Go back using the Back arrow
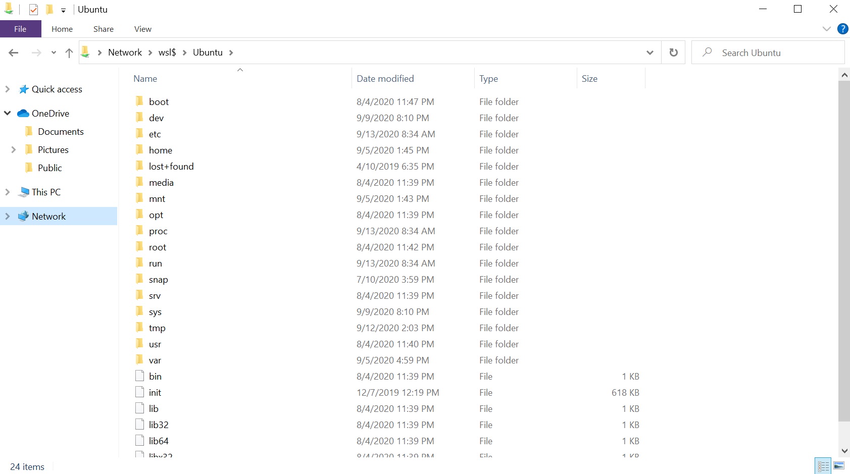 [14, 52]
